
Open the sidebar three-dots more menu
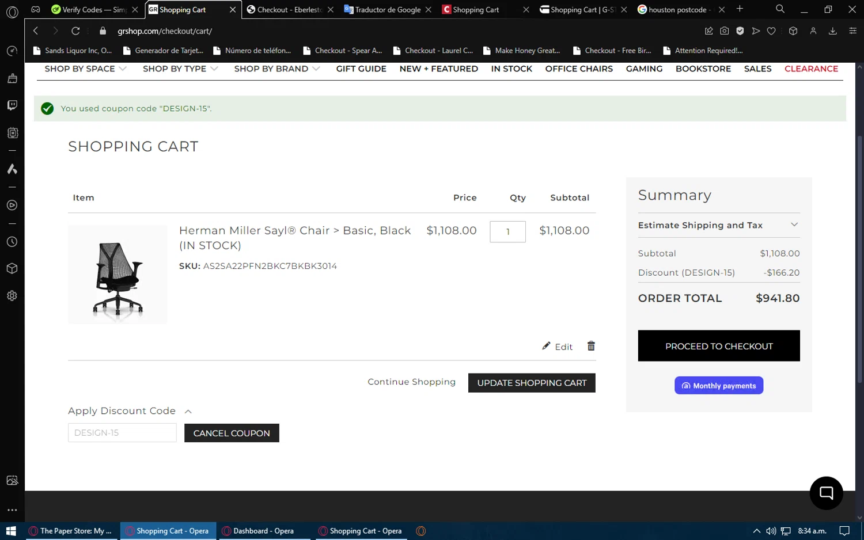[x=12, y=510]
